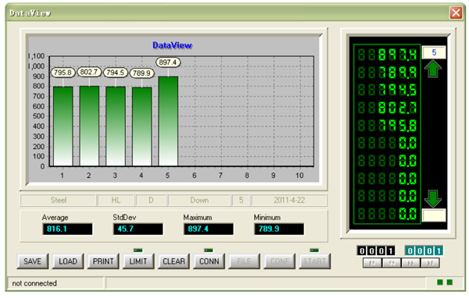
Task: Advance to next record with forward button
Action: point(410,263)
